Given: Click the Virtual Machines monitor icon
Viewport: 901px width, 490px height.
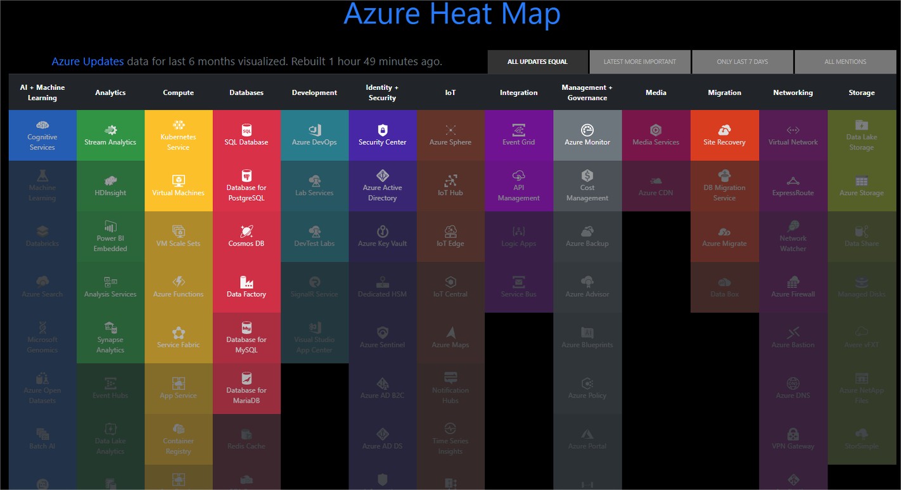Looking at the screenshot, I should 178,180.
